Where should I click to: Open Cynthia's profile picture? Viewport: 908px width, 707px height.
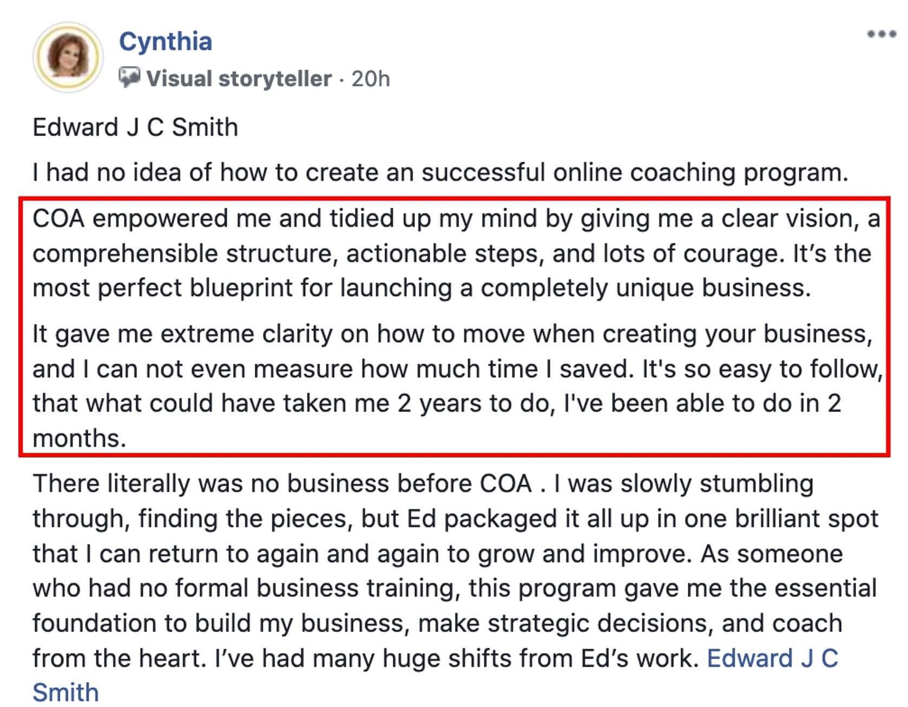pos(68,57)
